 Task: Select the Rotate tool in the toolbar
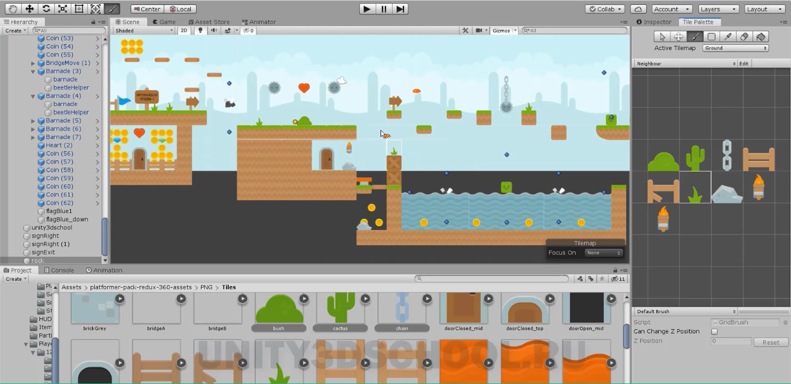[46, 9]
